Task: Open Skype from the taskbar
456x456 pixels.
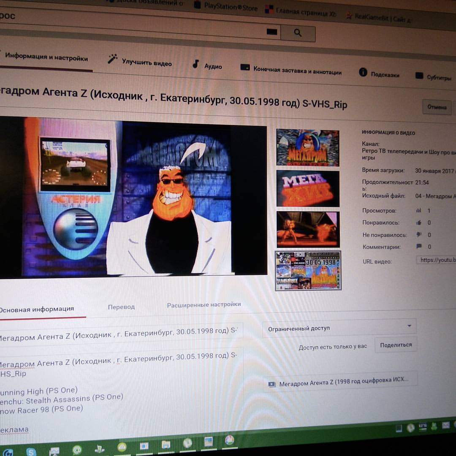Action: pyautogui.click(x=31, y=452)
